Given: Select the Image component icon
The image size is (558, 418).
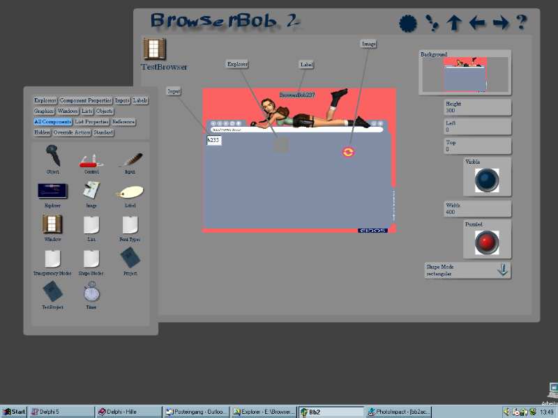Looking at the screenshot, I should tap(91, 189).
